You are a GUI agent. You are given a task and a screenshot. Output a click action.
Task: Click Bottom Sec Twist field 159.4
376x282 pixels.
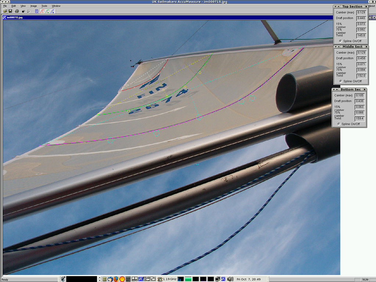coord(359,119)
